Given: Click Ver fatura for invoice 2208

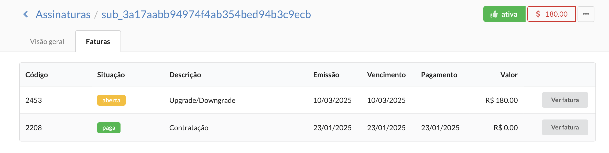Looking at the screenshot, I should click(565, 127).
